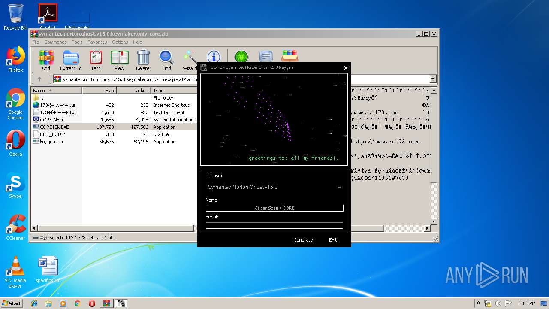Click the Opera icon in the taskbar
The image size is (549, 309).
pyautogui.click(x=92, y=303)
